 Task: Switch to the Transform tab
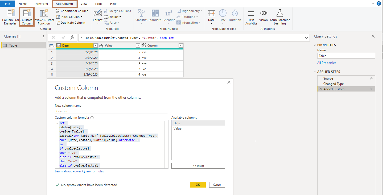[41, 4]
